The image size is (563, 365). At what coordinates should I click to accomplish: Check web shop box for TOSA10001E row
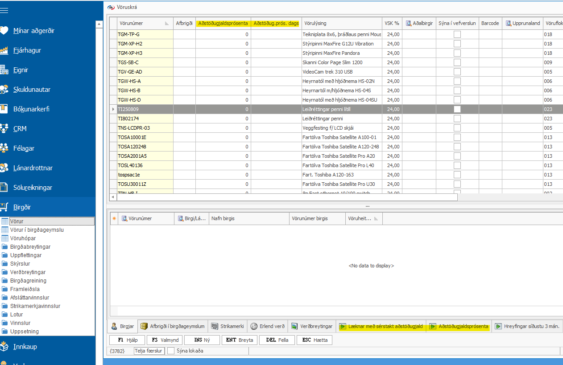pos(457,137)
